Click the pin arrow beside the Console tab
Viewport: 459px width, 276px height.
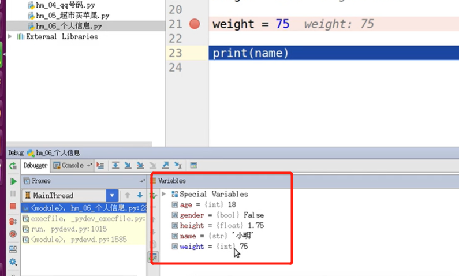click(x=89, y=165)
